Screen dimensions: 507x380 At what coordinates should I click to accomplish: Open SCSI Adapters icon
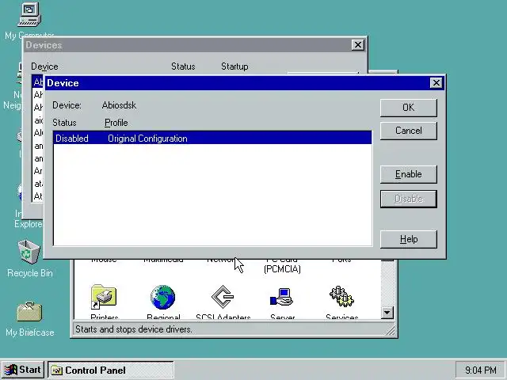click(223, 296)
